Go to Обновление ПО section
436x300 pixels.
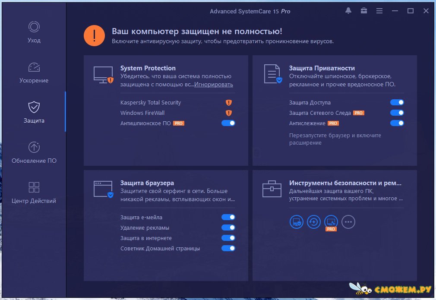34,152
